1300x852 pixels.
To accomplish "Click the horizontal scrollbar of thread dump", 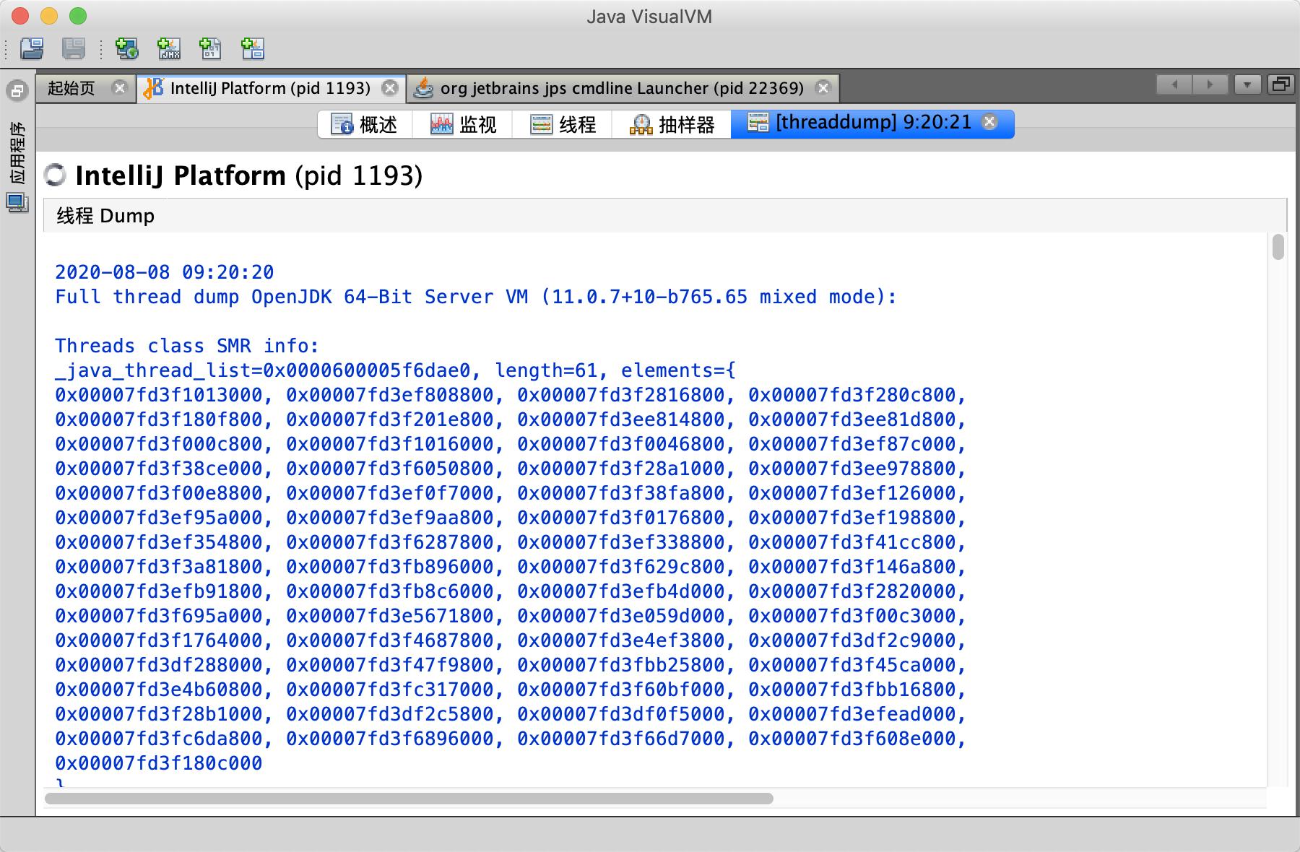I will coord(409,799).
